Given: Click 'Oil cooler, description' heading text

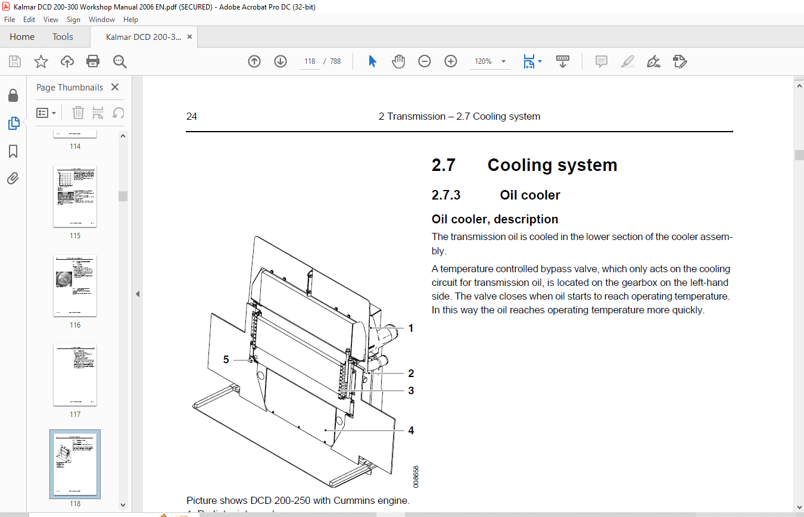Looking at the screenshot, I should tap(495, 219).
